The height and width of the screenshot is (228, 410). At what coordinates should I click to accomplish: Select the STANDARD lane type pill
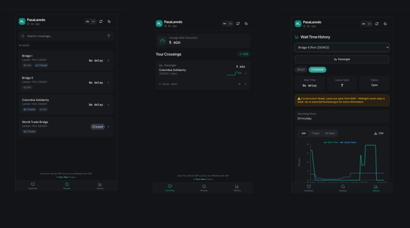coord(317,70)
